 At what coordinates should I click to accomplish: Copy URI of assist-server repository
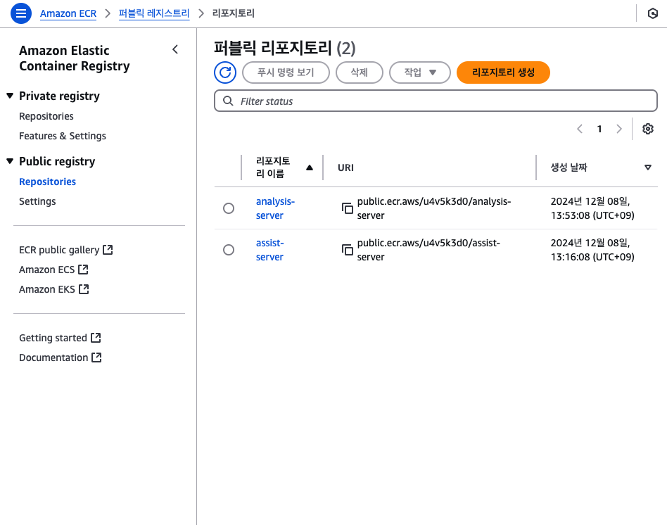coord(348,250)
